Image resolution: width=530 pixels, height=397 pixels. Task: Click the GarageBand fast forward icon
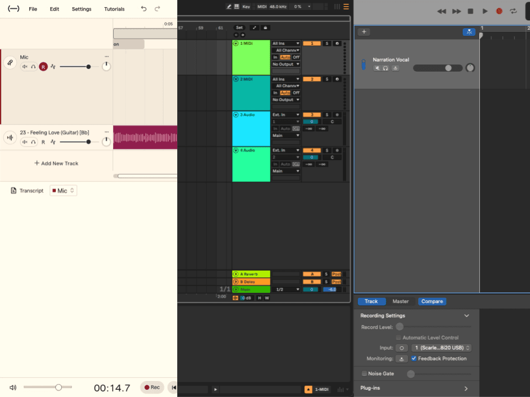(x=457, y=11)
